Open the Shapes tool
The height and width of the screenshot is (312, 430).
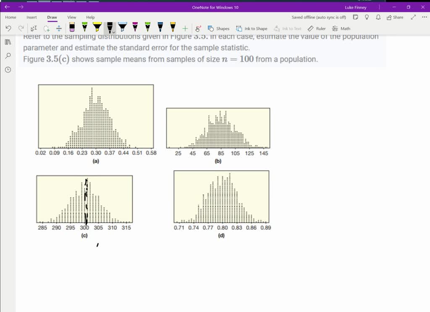pyautogui.click(x=218, y=29)
